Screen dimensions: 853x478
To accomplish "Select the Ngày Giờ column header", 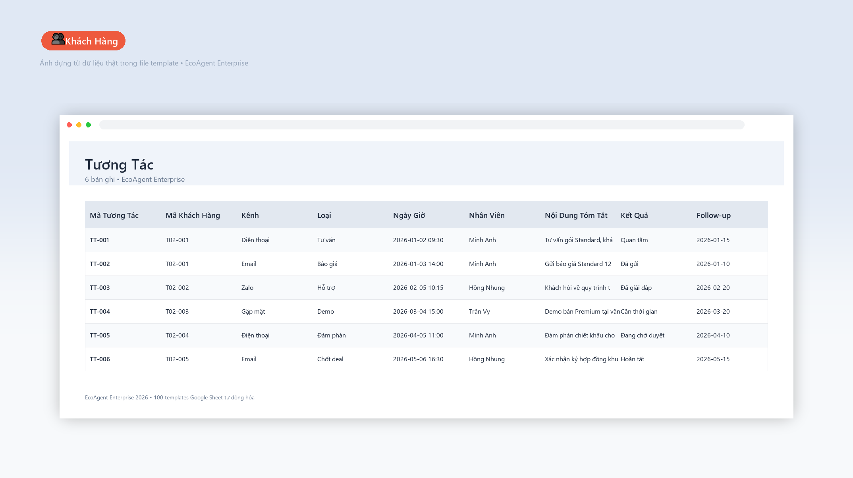I will click(x=409, y=215).
